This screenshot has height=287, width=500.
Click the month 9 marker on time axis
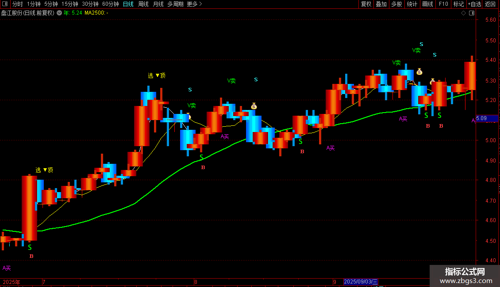click(x=335, y=282)
